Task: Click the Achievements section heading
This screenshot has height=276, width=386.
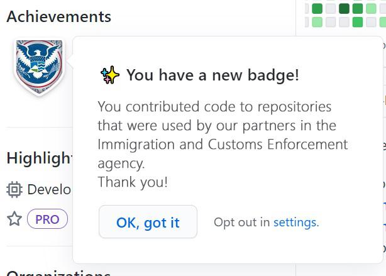Action: coord(58,16)
